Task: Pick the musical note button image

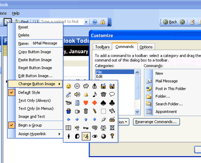Action: click(x=95, y=94)
